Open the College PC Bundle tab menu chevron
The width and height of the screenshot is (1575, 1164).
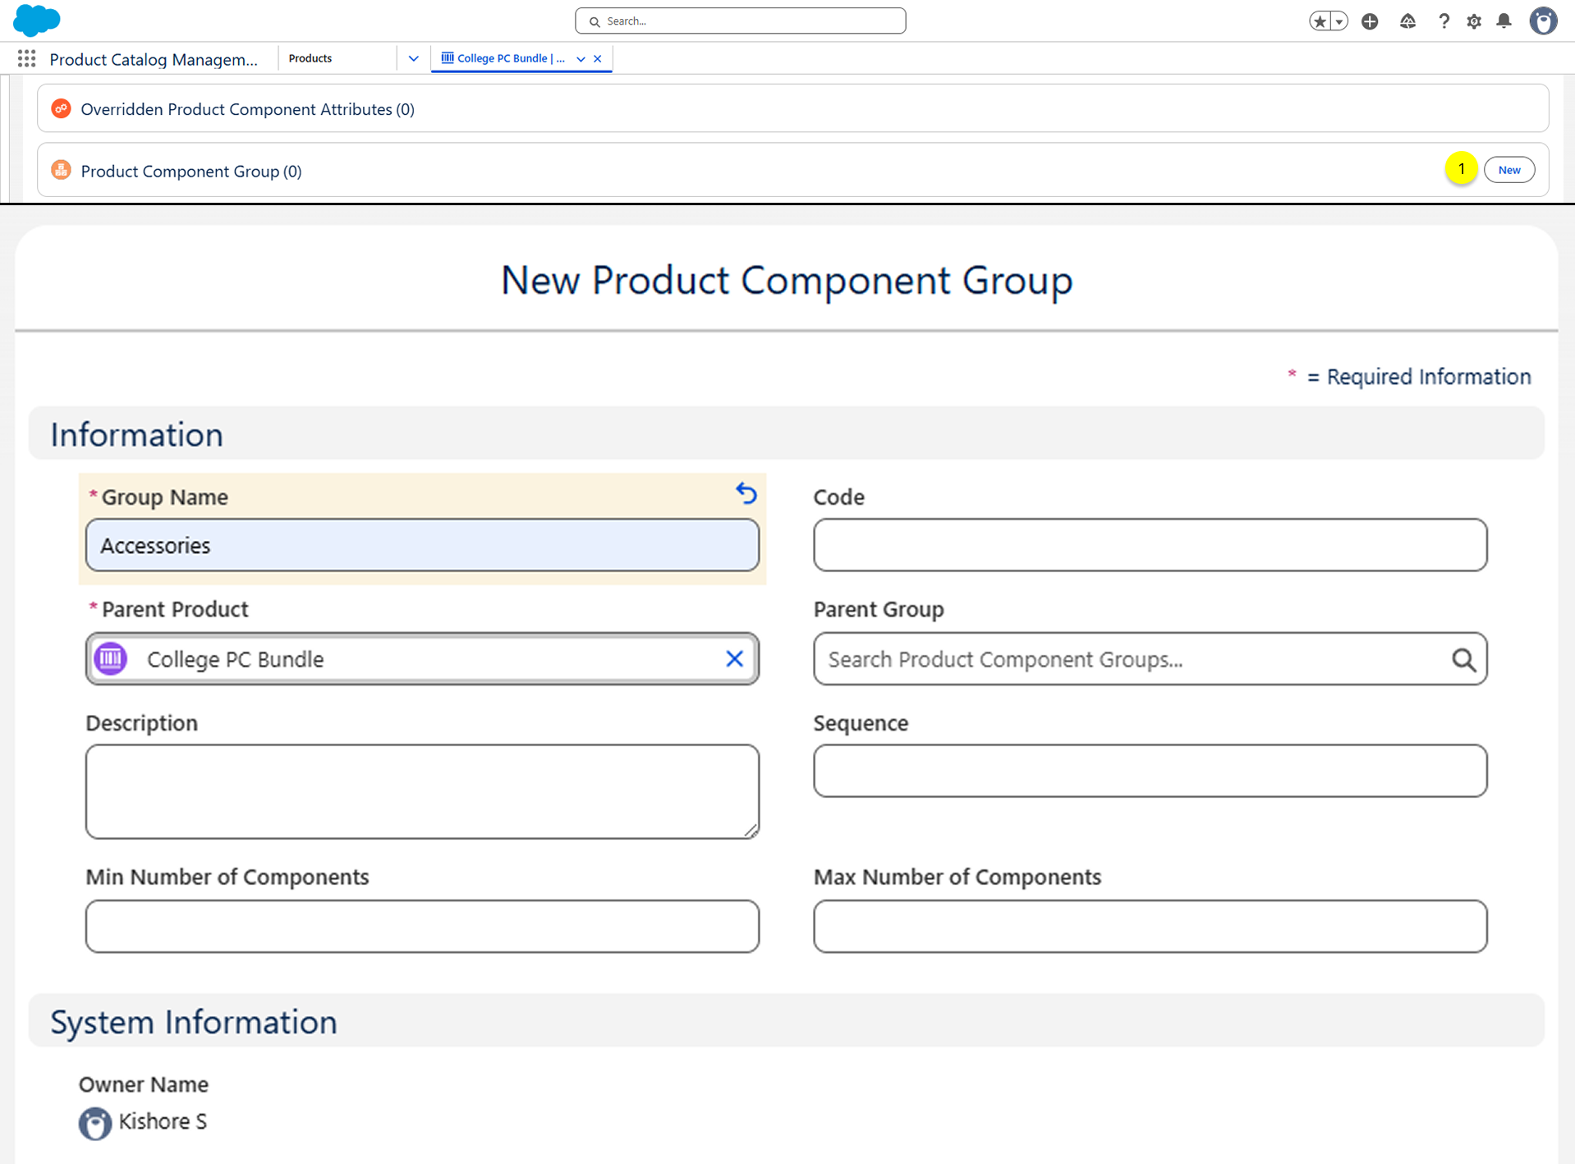point(581,58)
